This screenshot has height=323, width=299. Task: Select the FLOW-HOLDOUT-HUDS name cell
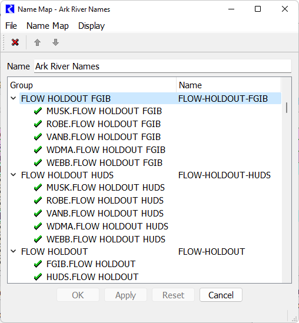coord(224,175)
